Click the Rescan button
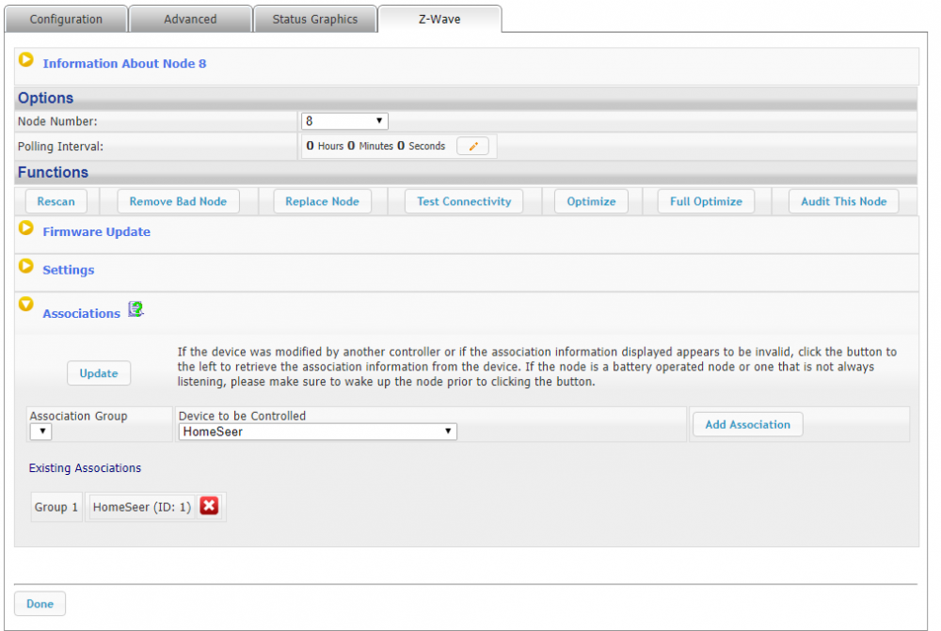 pos(56,201)
